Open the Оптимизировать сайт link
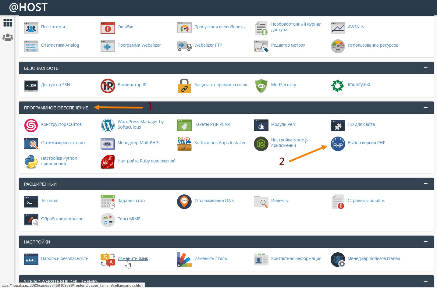Screen dimensions: 437x288 (63, 143)
